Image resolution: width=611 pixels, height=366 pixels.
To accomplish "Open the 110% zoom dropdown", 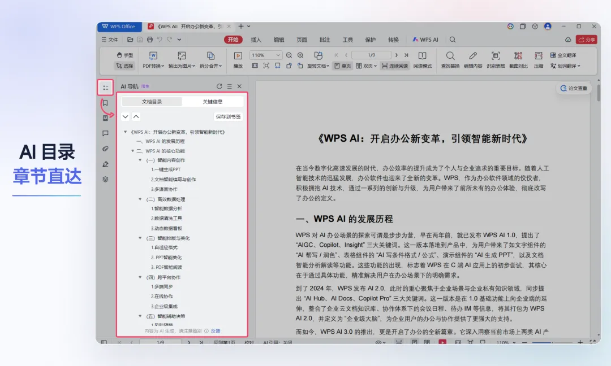I will (265, 55).
